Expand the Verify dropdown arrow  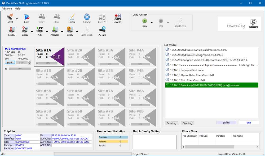tap(77, 32)
